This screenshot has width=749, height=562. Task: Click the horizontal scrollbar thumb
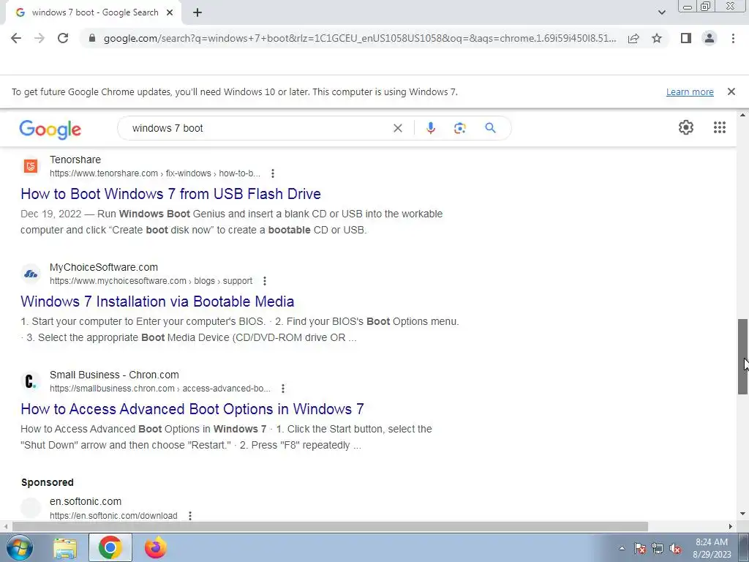[x=330, y=527]
